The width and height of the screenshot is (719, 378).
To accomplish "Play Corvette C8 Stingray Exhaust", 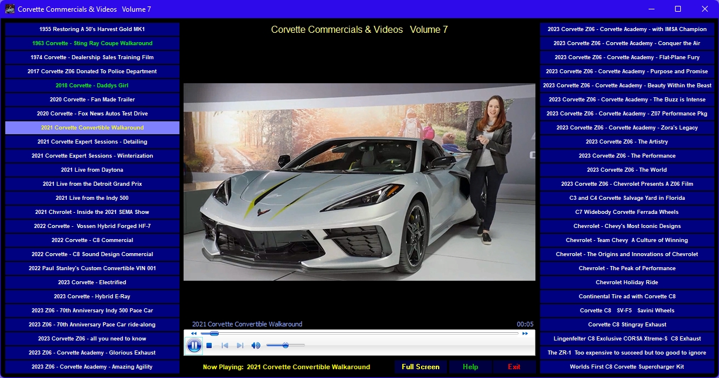I will [627, 325].
